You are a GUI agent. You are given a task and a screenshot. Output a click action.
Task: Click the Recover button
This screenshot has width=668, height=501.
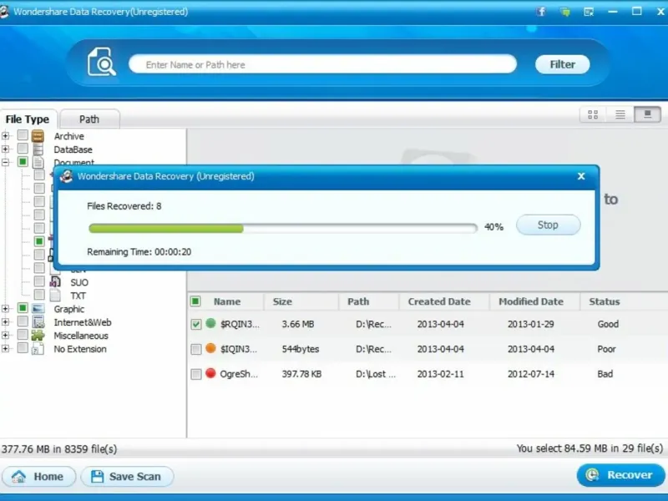pos(620,474)
